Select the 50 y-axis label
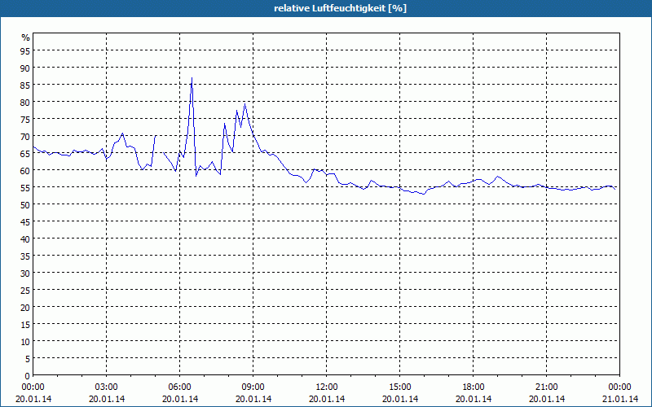Image resolution: width=652 pixels, height=407 pixels. [x=25, y=205]
